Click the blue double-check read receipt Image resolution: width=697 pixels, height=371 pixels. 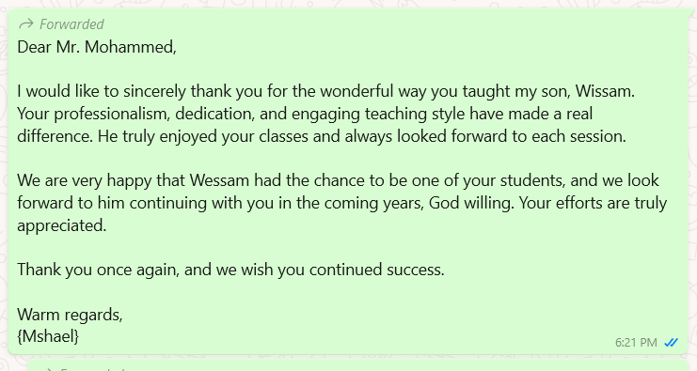[671, 343]
